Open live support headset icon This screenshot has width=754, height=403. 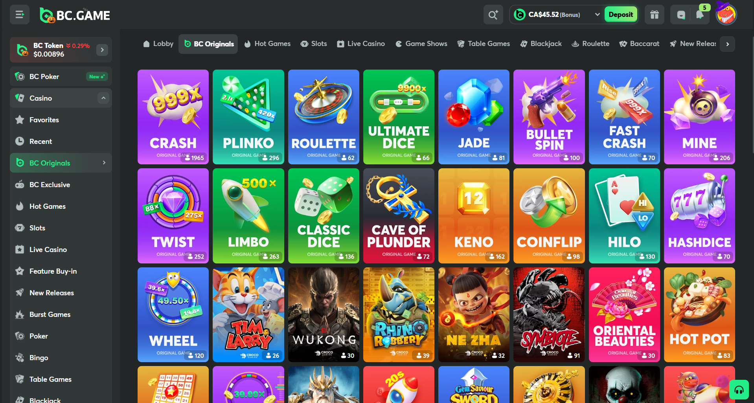click(x=739, y=390)
